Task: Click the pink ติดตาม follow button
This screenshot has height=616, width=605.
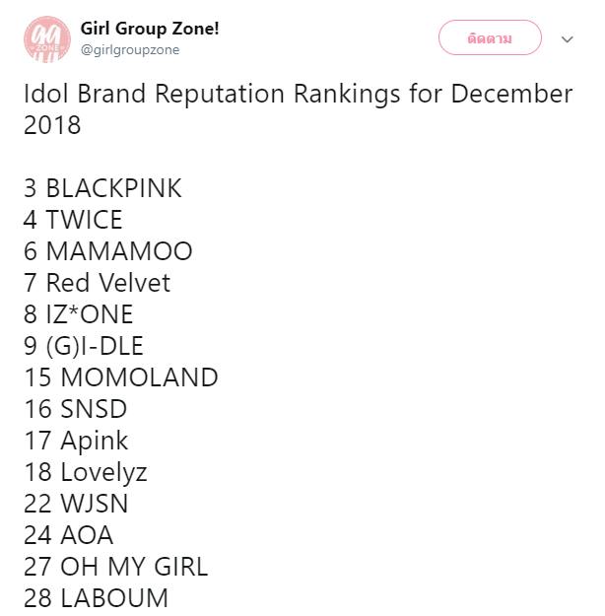Action: tap(490, 37)
